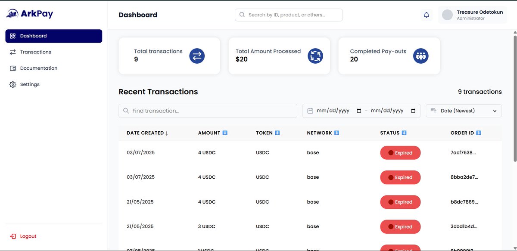Click order ID 3cbd1b4d...

click(x=464, y=226)
